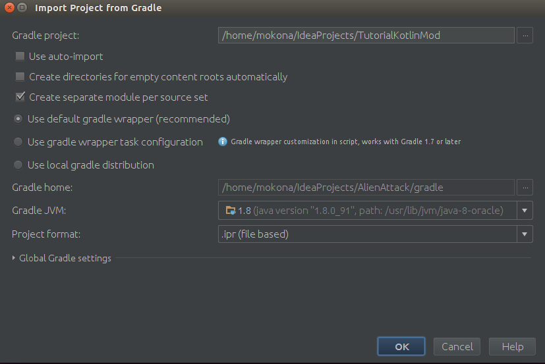Select Use default gradle wrapper radio option
Image resolution: width=545 pixels, height=364 pixels.
(18, 119)
